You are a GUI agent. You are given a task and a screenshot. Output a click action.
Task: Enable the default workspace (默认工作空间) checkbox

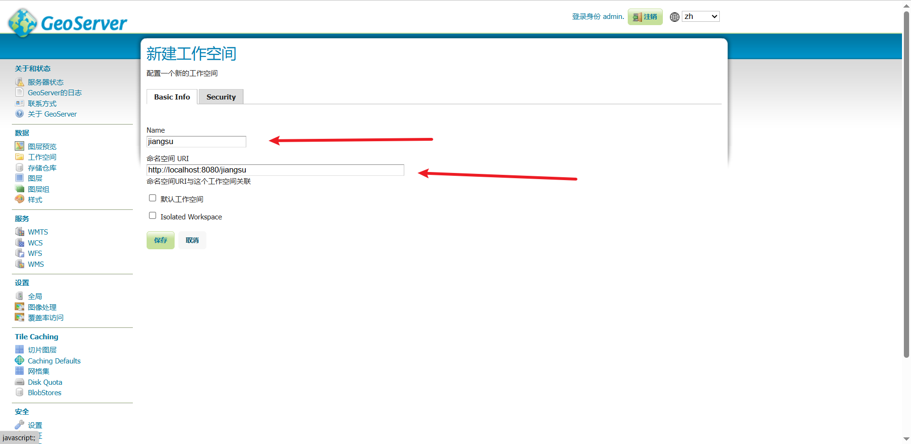coord(152,198)
